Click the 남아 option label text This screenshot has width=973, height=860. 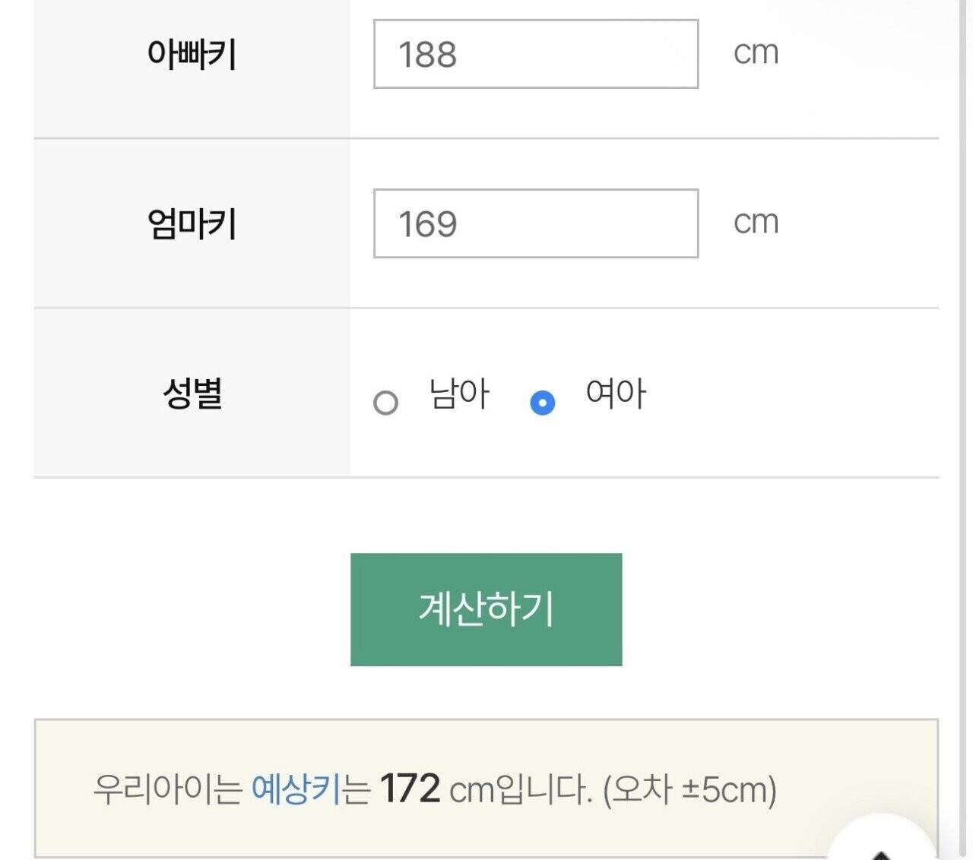pyautogui.click(x=459, y=394)
